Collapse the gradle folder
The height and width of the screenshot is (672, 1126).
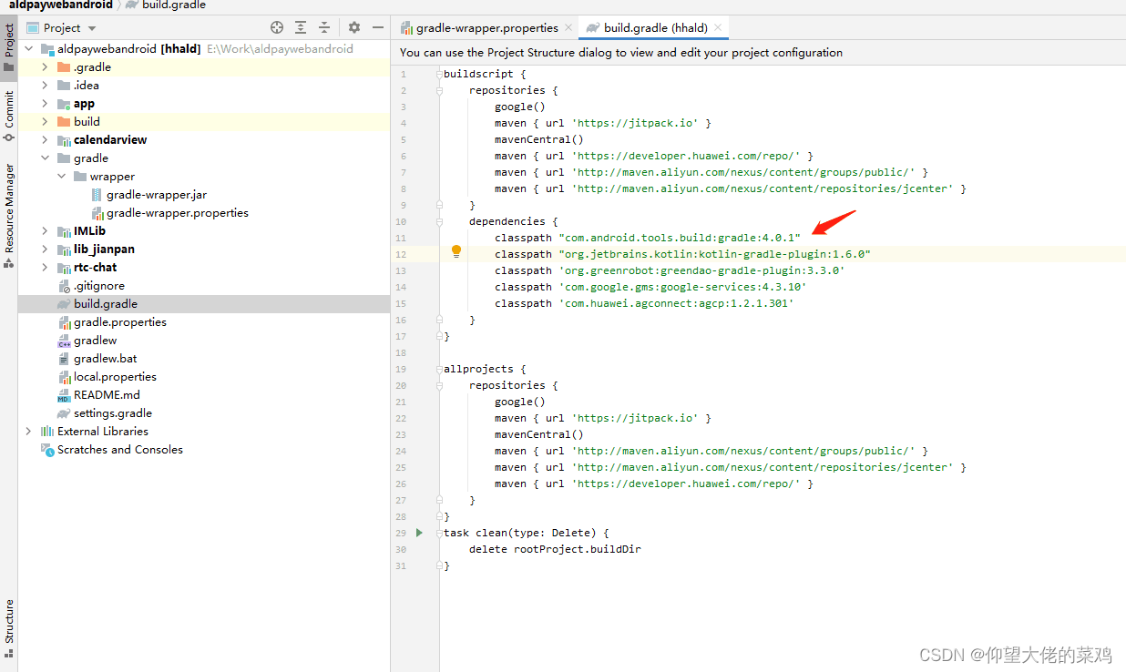45,158
